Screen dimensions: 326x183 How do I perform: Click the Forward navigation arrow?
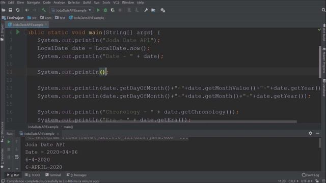34,10
